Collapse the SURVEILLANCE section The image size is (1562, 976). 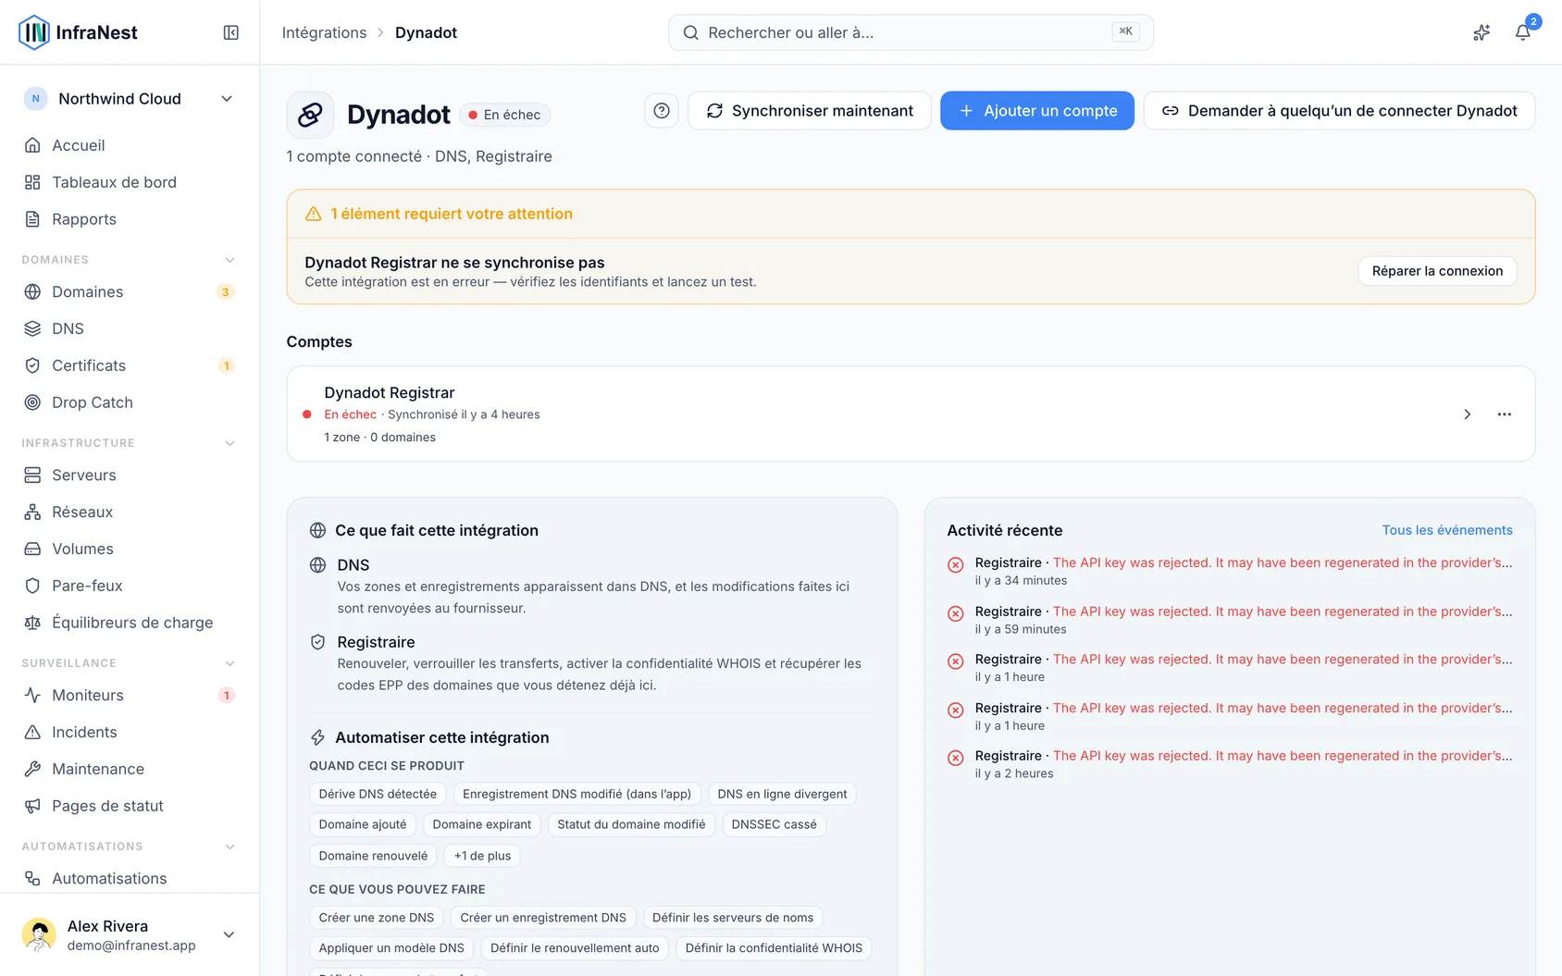coord(229,663)
